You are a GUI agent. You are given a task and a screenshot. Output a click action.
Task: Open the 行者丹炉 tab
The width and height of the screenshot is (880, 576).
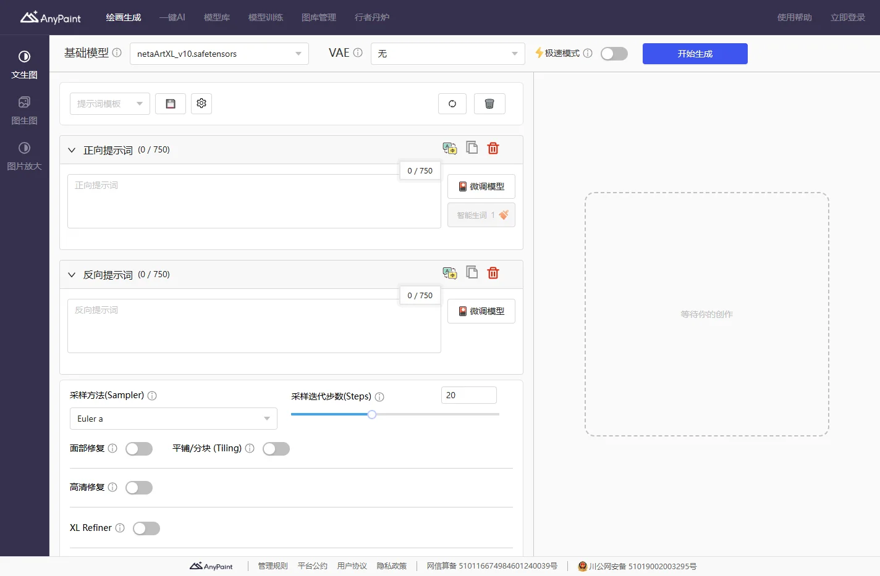372,17
